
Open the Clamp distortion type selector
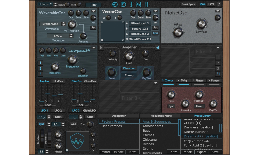(129, 75)
